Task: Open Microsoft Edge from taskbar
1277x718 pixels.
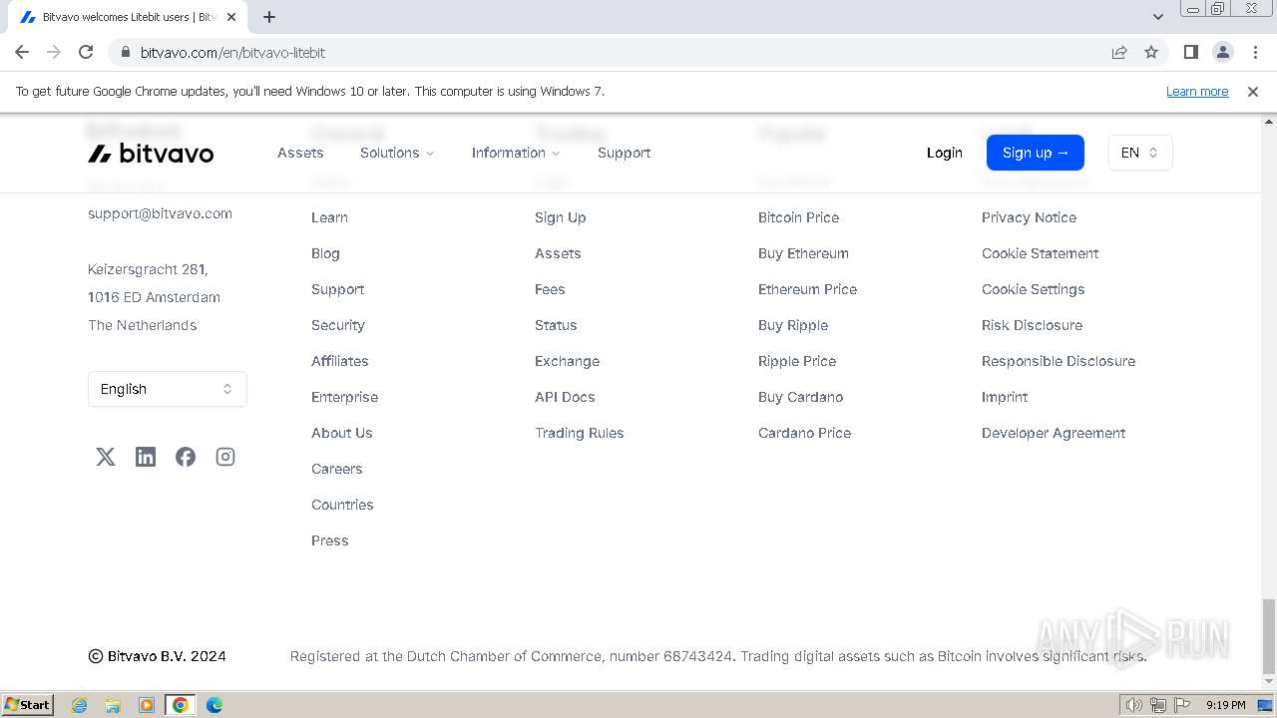Action: pos(214,705)
